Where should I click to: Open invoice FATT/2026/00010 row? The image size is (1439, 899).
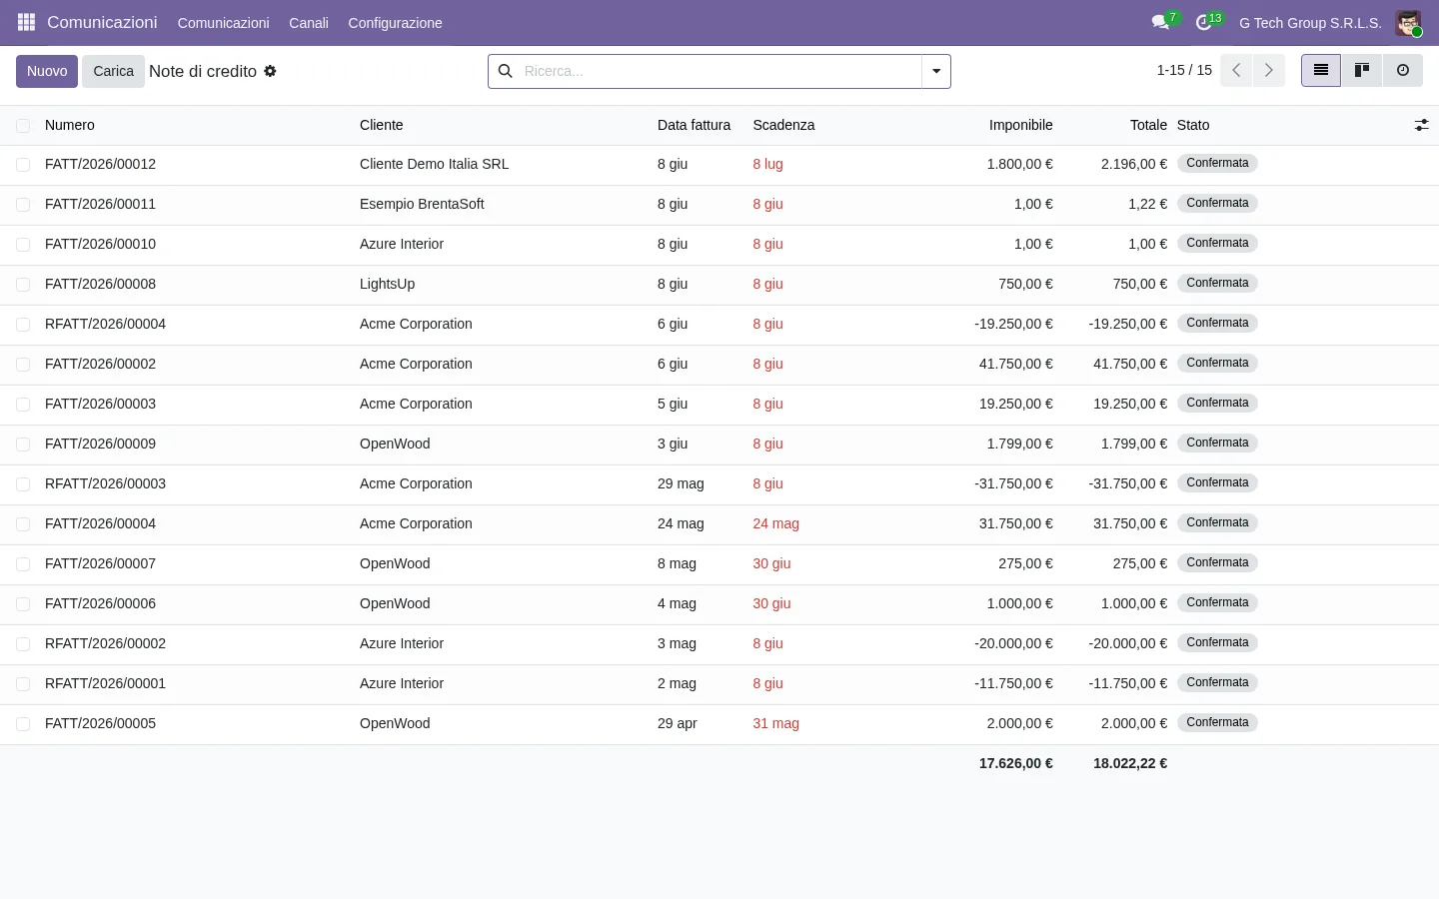719,245
